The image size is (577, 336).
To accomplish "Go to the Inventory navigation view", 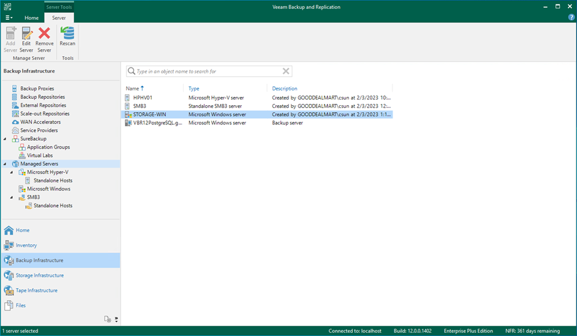I will coord(61,245).
